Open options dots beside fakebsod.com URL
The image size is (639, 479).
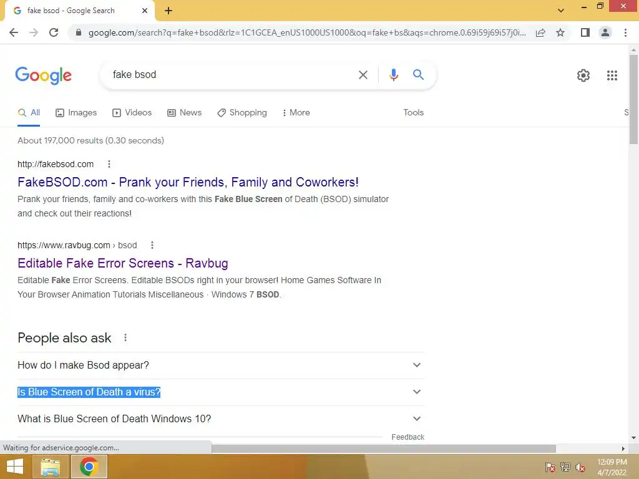pyautogui.click(x=109, y=164)
